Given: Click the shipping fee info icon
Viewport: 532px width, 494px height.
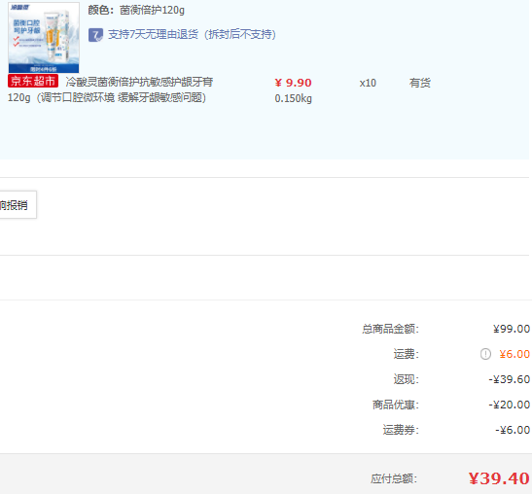Looking at the screenshot, I should (485, 354).
